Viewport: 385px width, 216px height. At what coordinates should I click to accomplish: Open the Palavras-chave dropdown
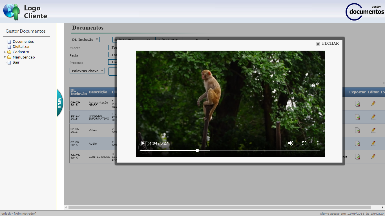[x=87, y=71]
